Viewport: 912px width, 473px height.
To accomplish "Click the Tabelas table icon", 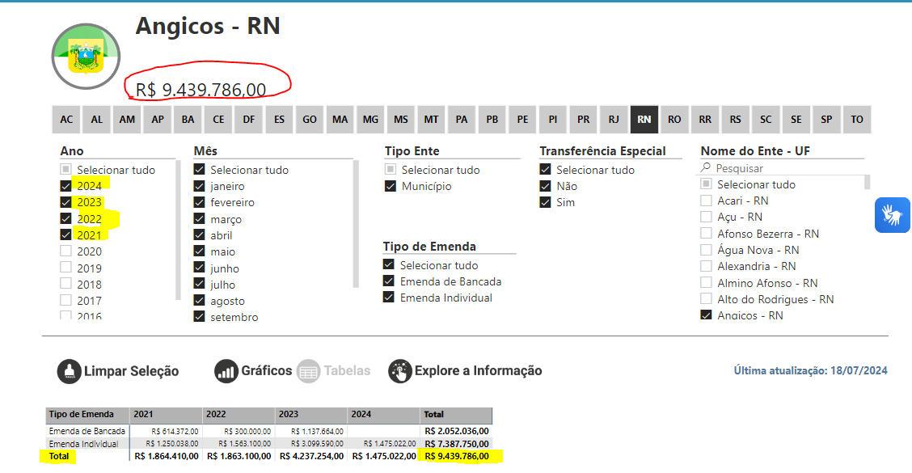I will (x=308, y=371).
